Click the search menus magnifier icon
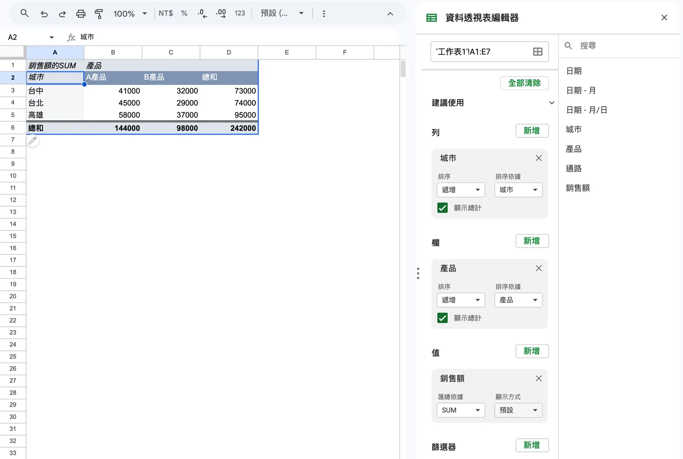Screen dimensions: 683x459 [25, 14]
